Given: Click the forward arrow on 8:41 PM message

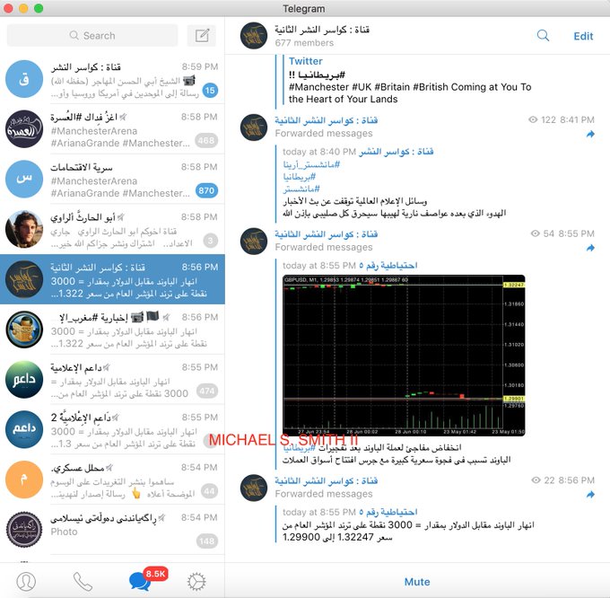Looking at the screenshot, I should tap(590, 135).
